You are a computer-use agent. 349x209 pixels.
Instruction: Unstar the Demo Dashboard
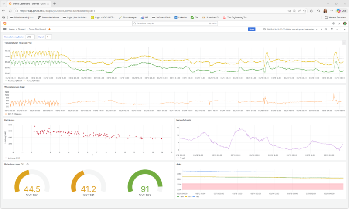click(x=50, y=29)
